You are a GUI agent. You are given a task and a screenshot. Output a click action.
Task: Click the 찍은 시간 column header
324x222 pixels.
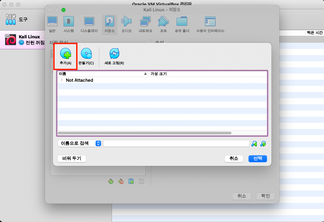(x=314, y=33)
